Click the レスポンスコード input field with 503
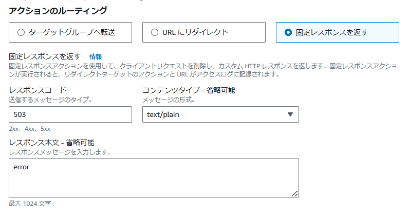 70,114
